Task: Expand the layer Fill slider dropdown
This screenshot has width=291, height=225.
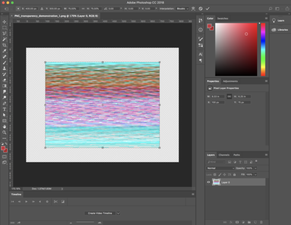Action: pos(255,175)
